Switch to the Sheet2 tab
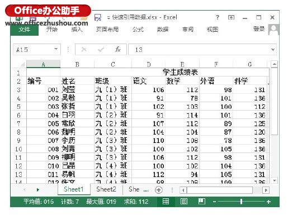 (x=106, y=189)
